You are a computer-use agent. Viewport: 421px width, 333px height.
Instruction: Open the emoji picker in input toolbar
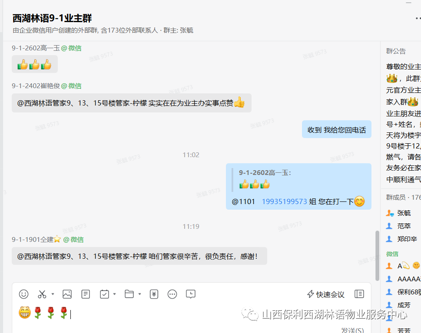[x=23, y=294]
